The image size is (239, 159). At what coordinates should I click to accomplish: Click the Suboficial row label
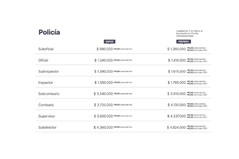pos(46,49)
